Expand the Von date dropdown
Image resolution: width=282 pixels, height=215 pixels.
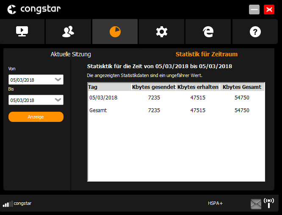[58, 80]
